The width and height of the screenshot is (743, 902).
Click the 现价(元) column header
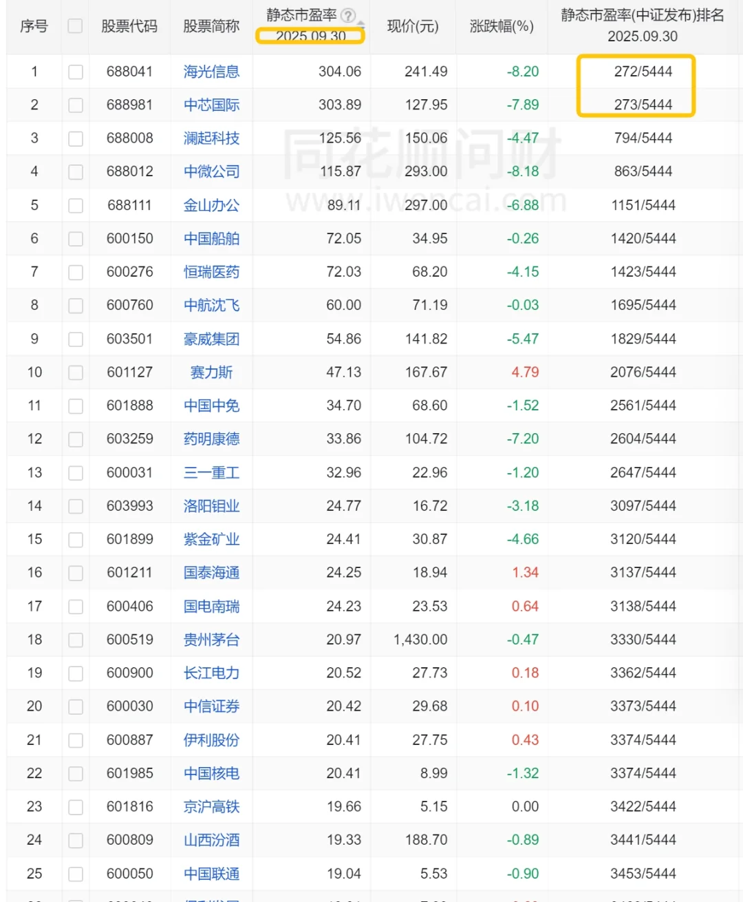413,26
